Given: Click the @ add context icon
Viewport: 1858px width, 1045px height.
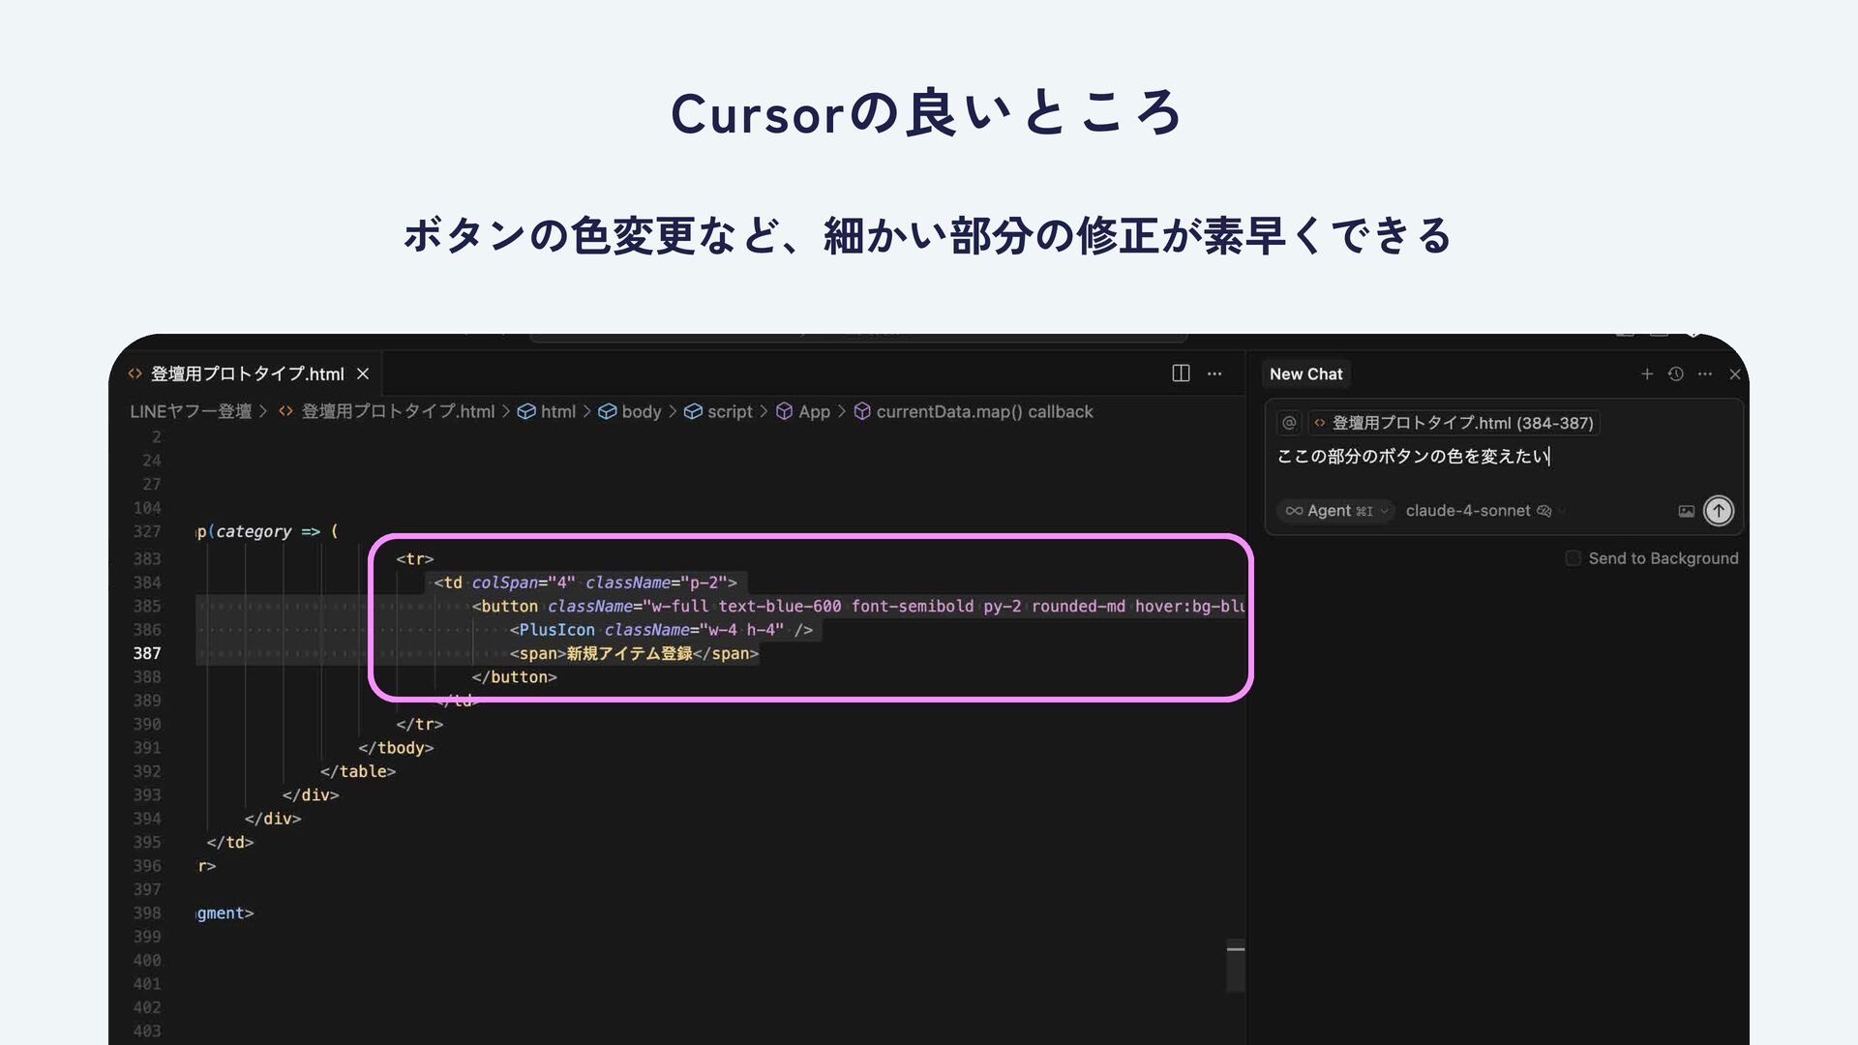Looking at the screenshot, I should click(1289, 423).
